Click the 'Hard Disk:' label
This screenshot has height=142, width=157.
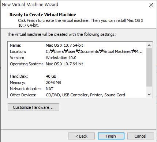(19, 76)
